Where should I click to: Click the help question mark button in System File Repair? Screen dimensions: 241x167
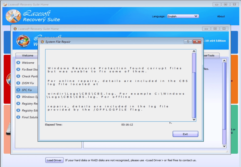click(x=188, y=41)
